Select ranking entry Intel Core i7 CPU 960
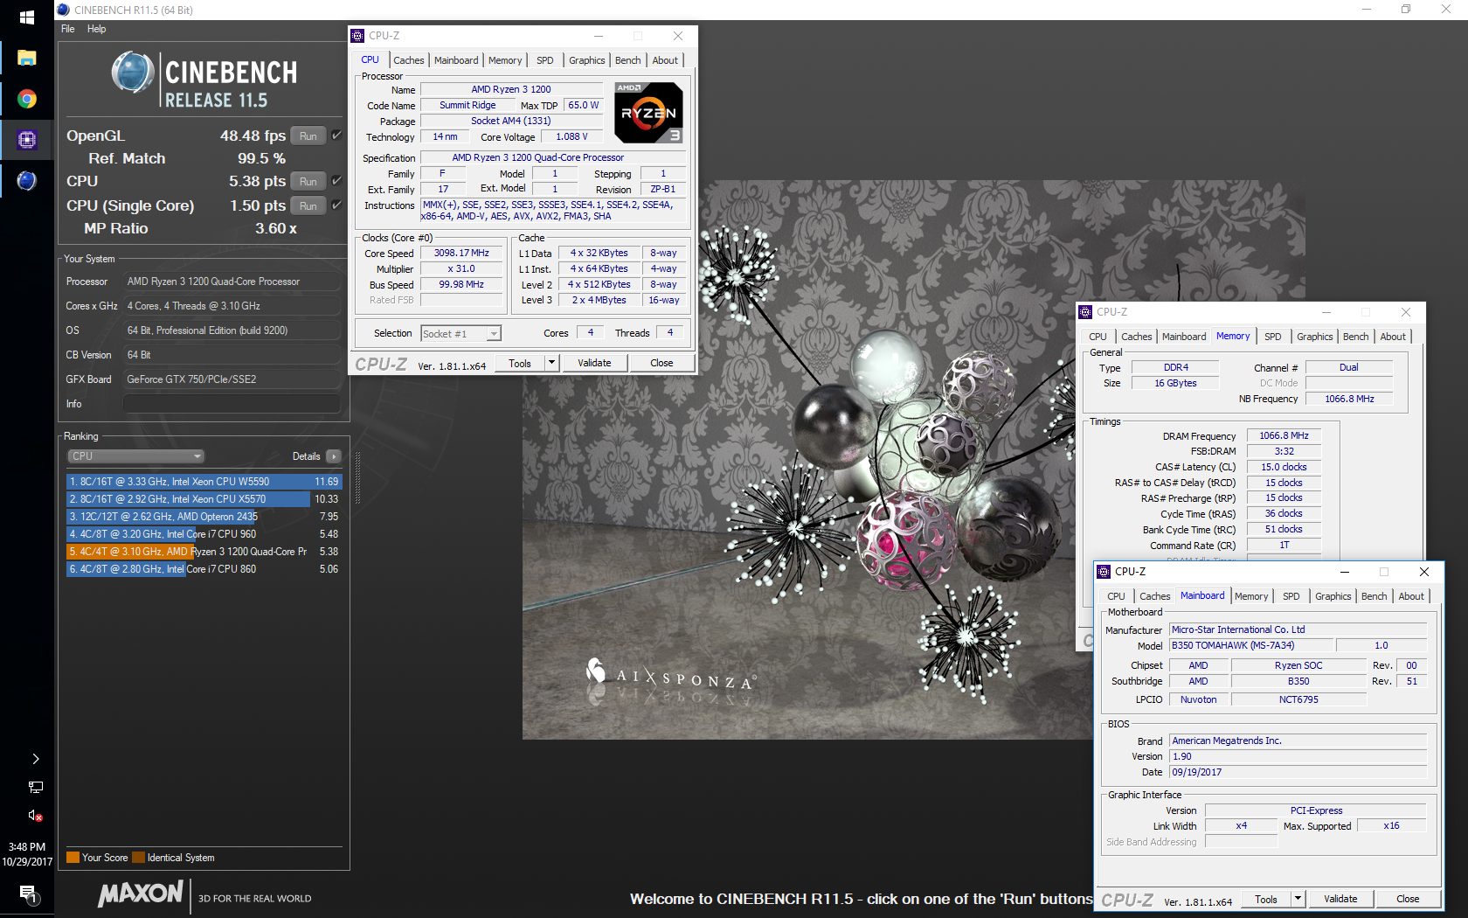 coord(204,534)
